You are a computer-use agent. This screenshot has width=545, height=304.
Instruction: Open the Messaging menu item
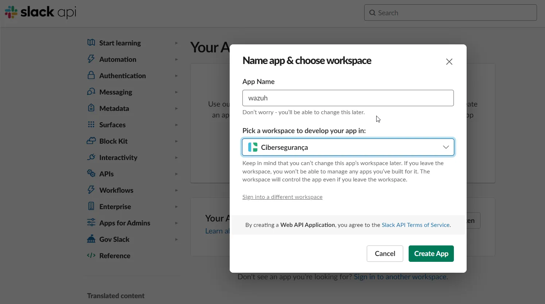(x=116, y=92)
